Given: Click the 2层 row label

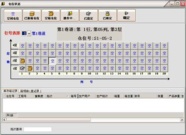Looking at the screenshot, I should [x=15, y=61].
